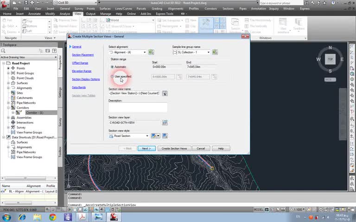
Task: Go to Section Placement page
Action: [83, 55]
